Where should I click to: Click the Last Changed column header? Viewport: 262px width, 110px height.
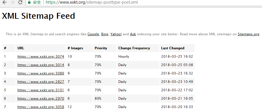pos(173,48)
